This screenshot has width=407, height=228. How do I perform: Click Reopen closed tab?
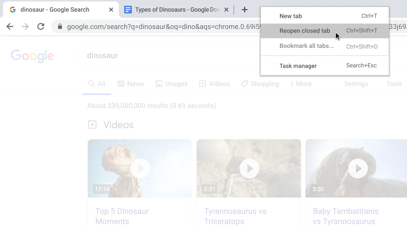[305, 30]
